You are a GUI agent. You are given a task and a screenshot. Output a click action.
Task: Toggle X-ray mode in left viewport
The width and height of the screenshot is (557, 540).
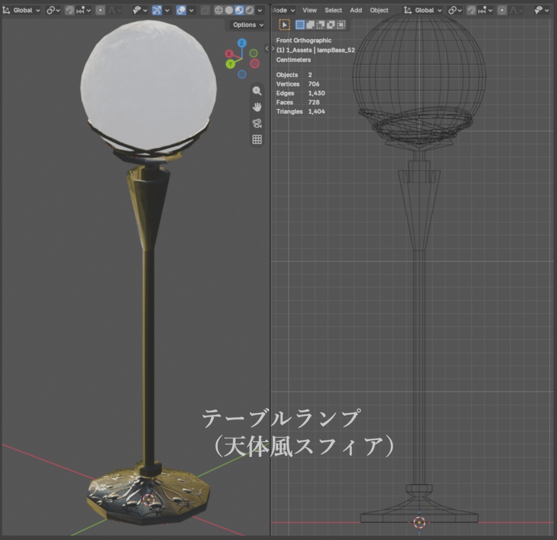(x=205, y=11)
